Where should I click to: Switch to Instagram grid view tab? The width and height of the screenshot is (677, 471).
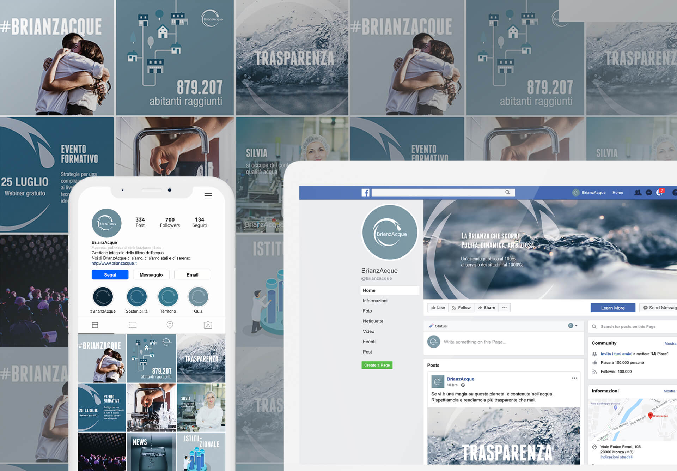point(95,325)
